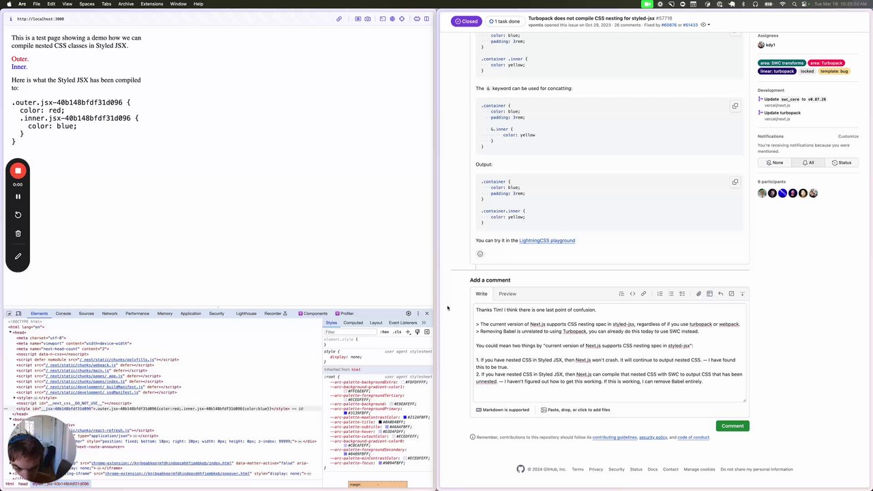Close the DevTools panel
The height and width of the screenshot is (491, 873).
click(x=427, y=314)
